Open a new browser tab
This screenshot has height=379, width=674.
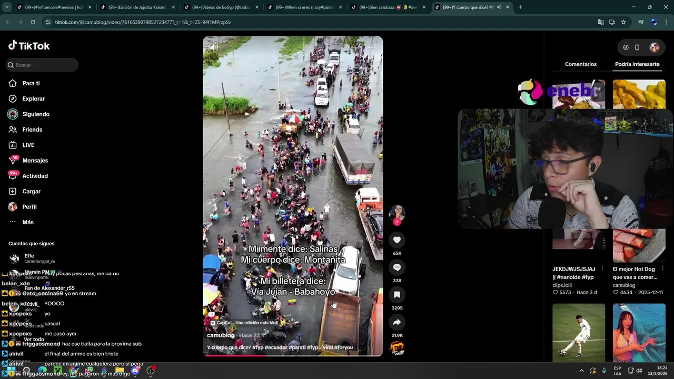[x=520, y=7]
